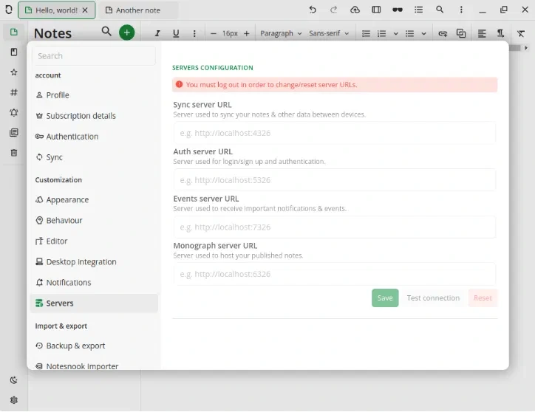The width and height of the screenshot is (535, 412).
Task: Open Tags hash icon in sidebar
Action: [x=13, y=92]
